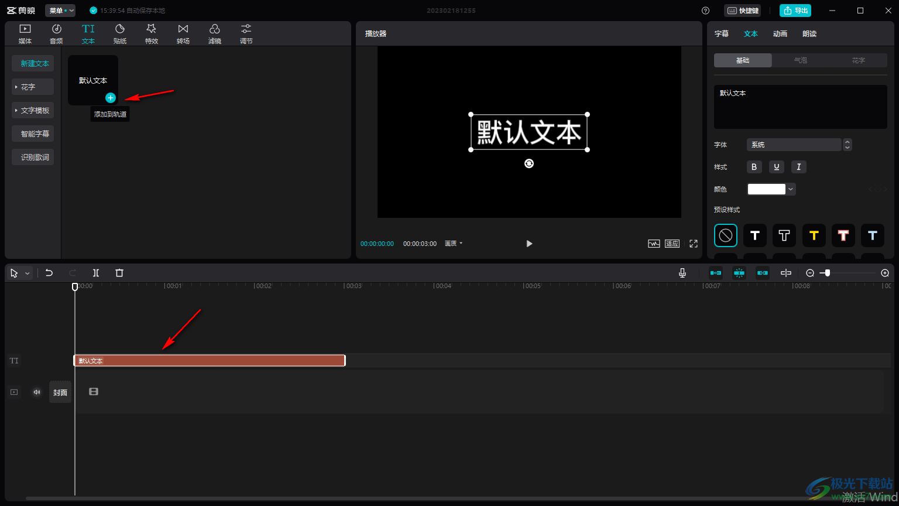Screen dimensions: 899x506
Task: Click the microphone record voiceover icon
Action: 682,273
